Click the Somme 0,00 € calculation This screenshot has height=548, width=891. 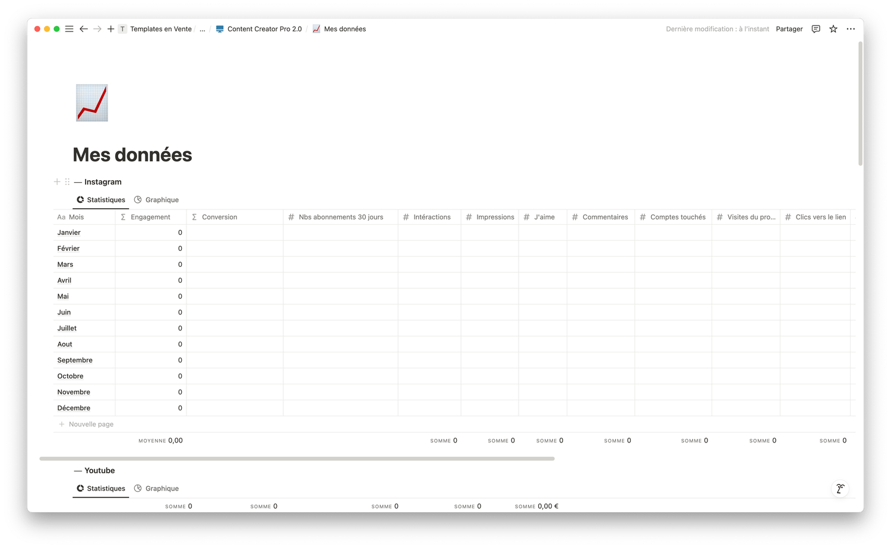[x=536, y=506]
